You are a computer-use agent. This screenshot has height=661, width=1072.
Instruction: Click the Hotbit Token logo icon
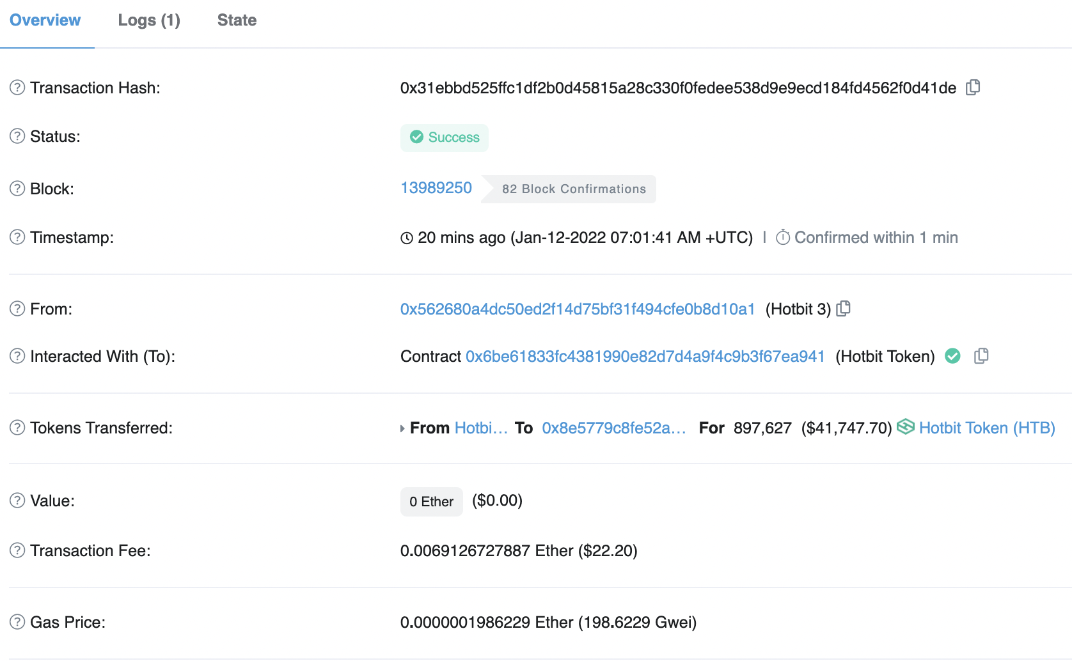pyautogui.click(x=905, y=427)
